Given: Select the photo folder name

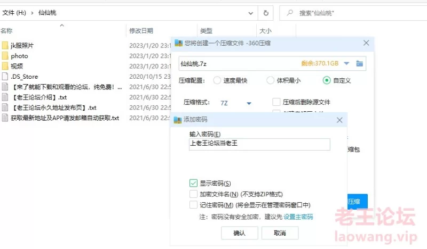Looking at the screenshot, I should 19,56.
